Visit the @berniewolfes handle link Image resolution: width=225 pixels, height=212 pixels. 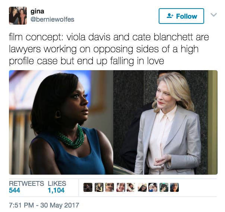coord(53,19)
